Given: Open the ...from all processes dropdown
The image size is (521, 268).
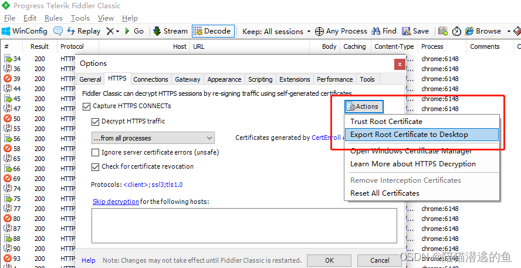Looking at the screenshot, I should point(153,138).
